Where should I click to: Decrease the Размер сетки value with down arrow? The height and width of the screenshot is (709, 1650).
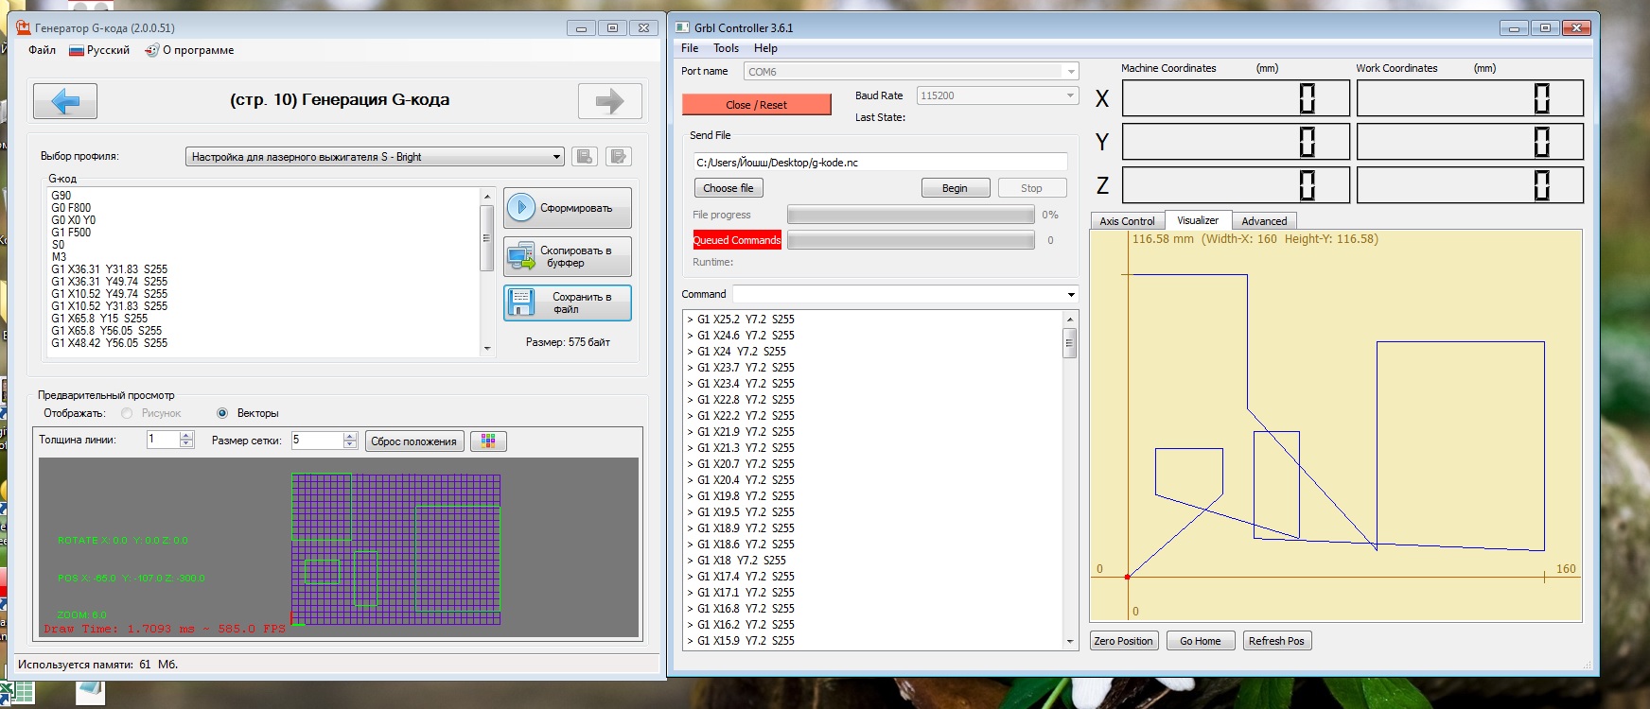(x=350, y=444)
